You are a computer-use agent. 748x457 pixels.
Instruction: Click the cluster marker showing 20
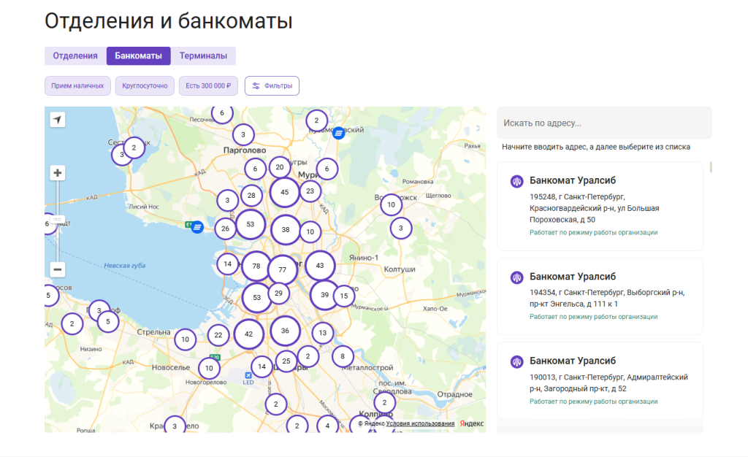click(280, 167)
